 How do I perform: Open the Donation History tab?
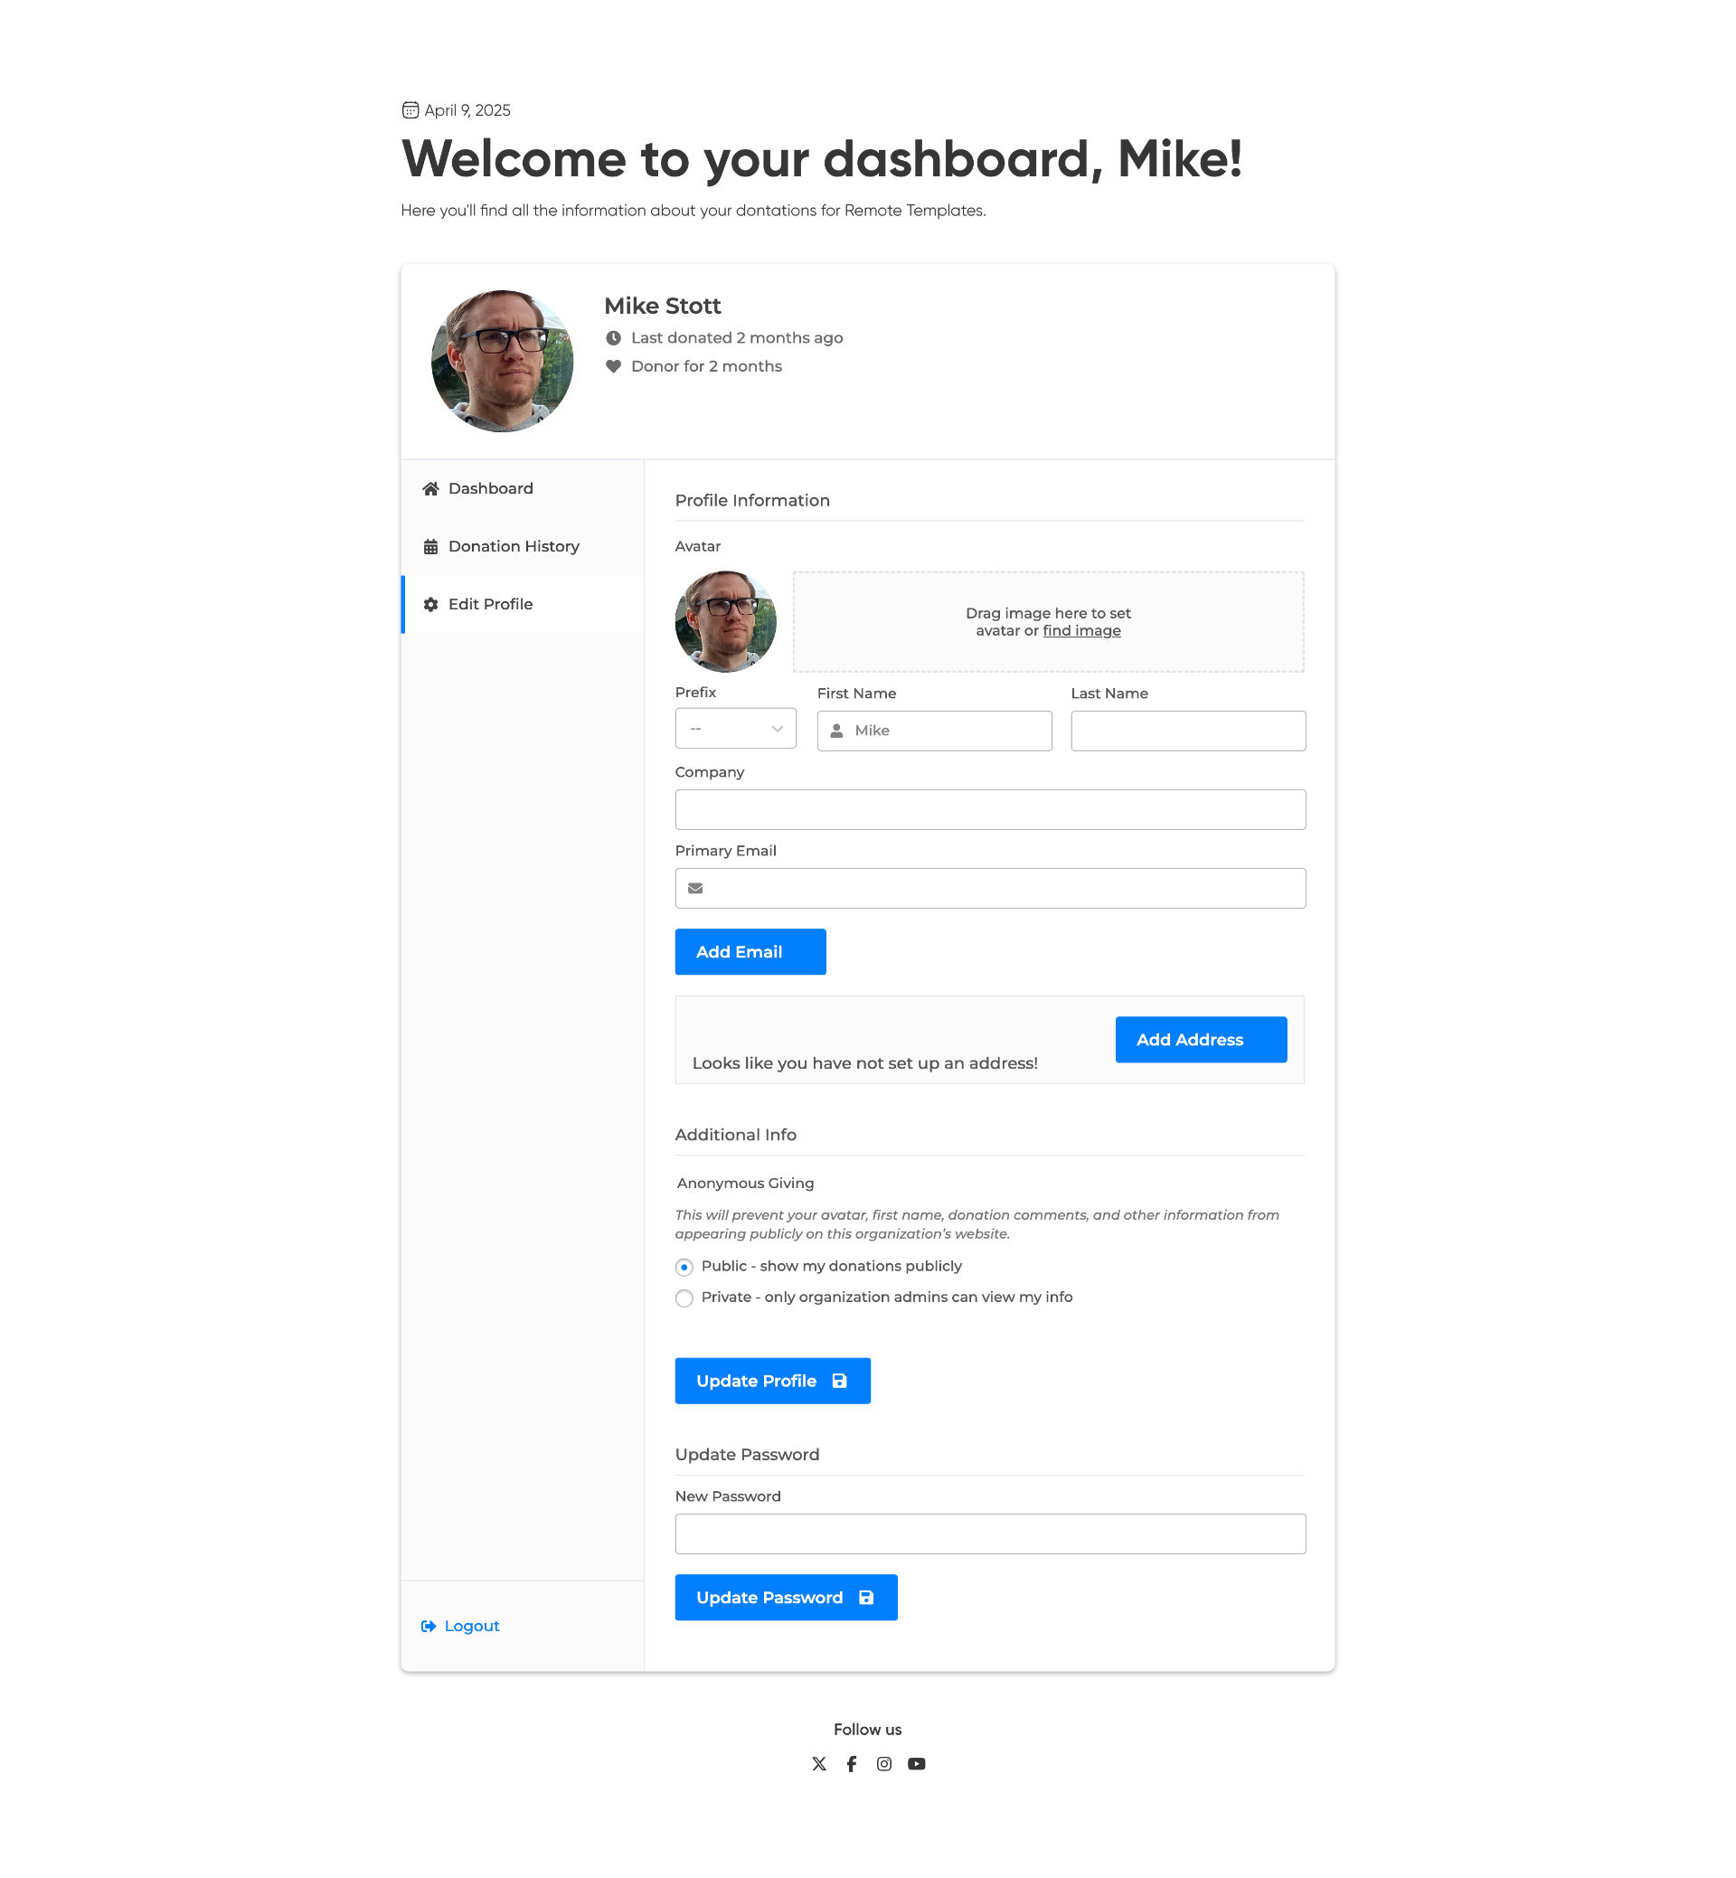click(x=513, y=547)
